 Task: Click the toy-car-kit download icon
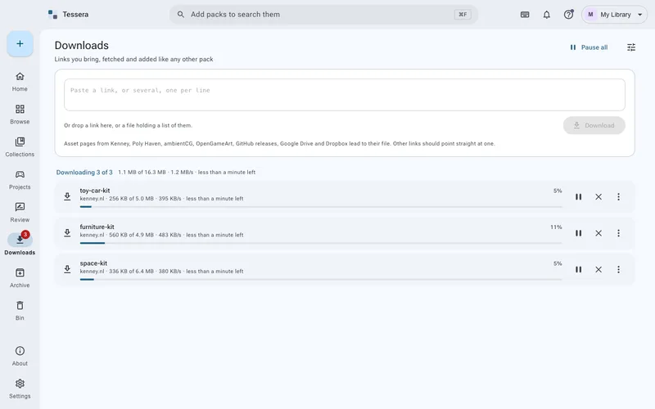[x=67, y=196]
